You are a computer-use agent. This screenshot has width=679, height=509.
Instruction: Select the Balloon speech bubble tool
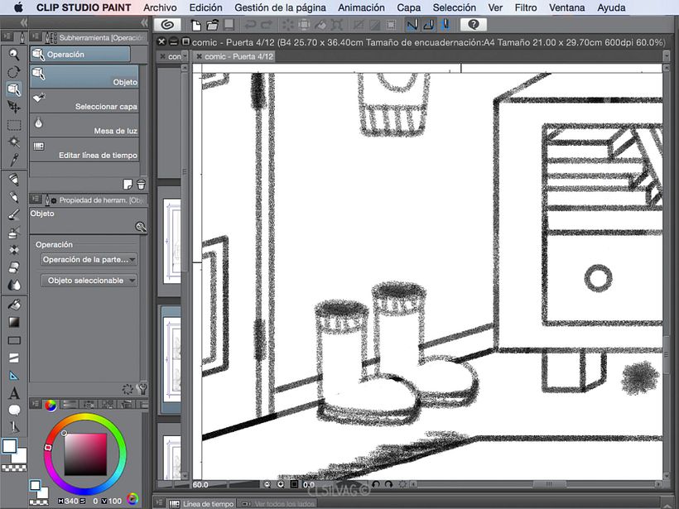pos(14,411)
